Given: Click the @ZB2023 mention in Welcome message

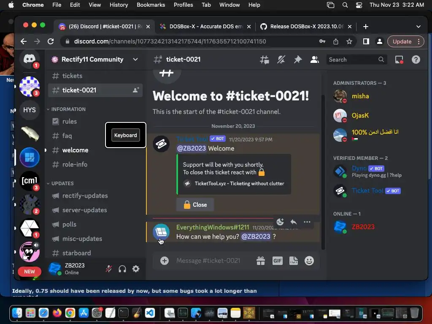Looking at the screenshot, I should [191, 148].
